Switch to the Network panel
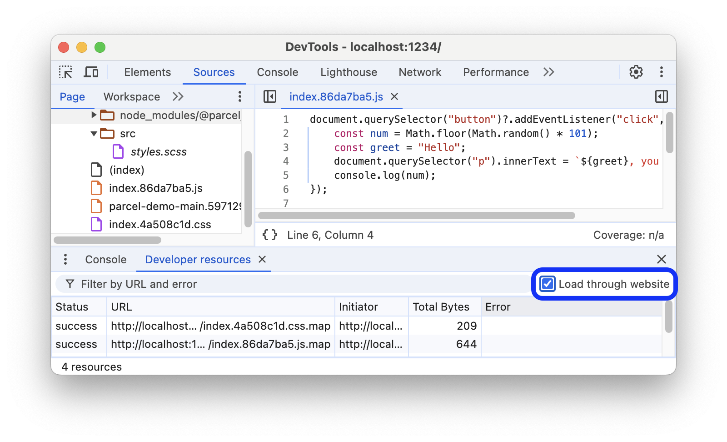This screenshot has height=442, width=727. (x=419, y=72)
